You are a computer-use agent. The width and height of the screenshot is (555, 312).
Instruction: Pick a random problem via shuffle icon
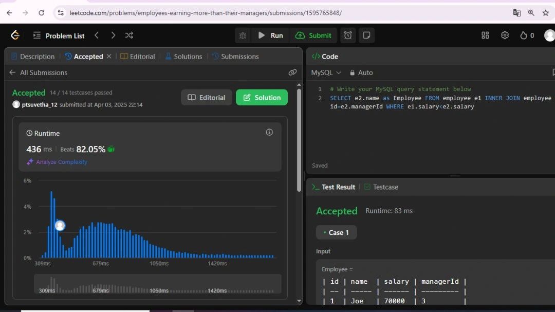(x=129, y=35)
